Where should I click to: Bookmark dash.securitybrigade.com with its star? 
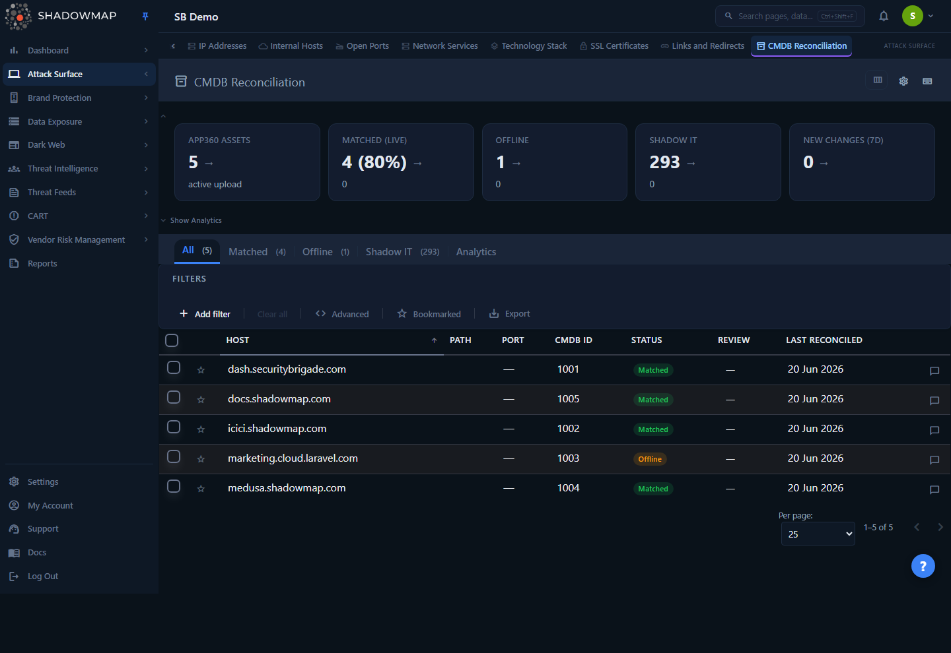(201, 370)
